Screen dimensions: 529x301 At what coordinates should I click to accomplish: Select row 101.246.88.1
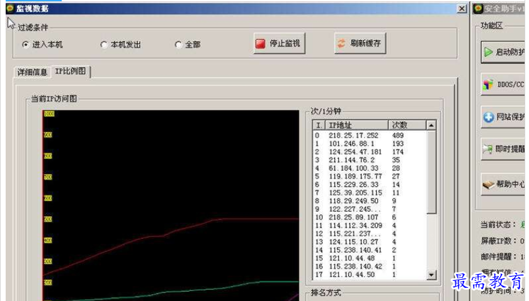pyautogui.click(x=370, y=143)
